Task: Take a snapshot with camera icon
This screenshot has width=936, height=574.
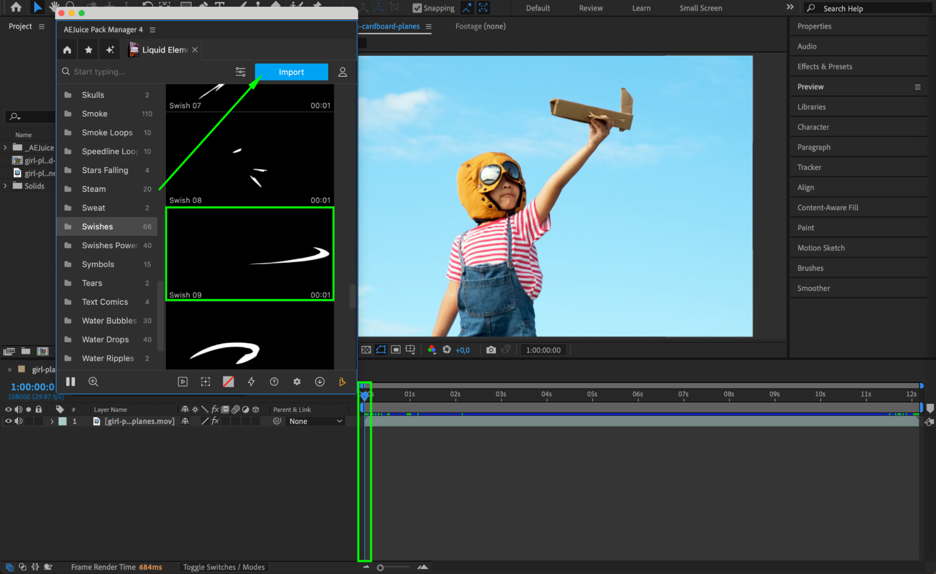Action: point(490,350)
